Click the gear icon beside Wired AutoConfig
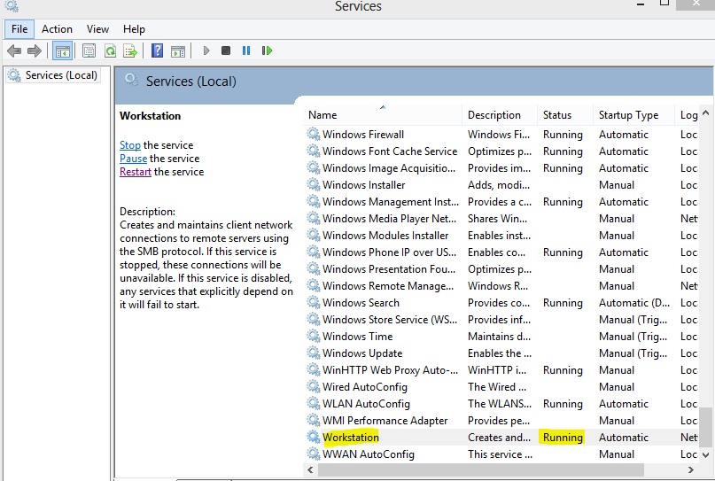715x481 pixels. click(314, 386)
